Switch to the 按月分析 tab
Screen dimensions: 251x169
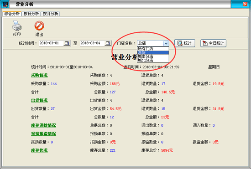tap(50, 14)
